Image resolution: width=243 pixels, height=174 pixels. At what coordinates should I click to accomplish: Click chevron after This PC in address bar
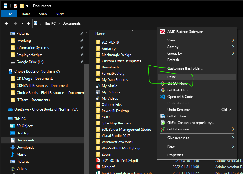tap(59, 23)
